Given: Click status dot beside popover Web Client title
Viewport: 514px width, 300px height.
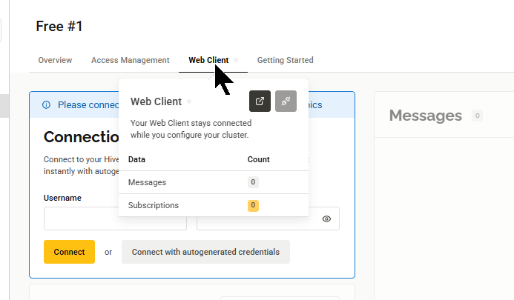Looking at the screenshot, I should click(189, 101).
